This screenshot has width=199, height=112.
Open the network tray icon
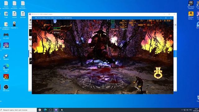185,110
